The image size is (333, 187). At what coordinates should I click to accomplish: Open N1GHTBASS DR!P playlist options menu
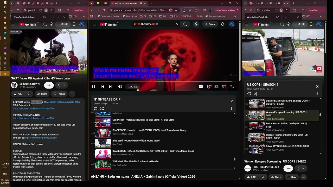coord(232,109)
